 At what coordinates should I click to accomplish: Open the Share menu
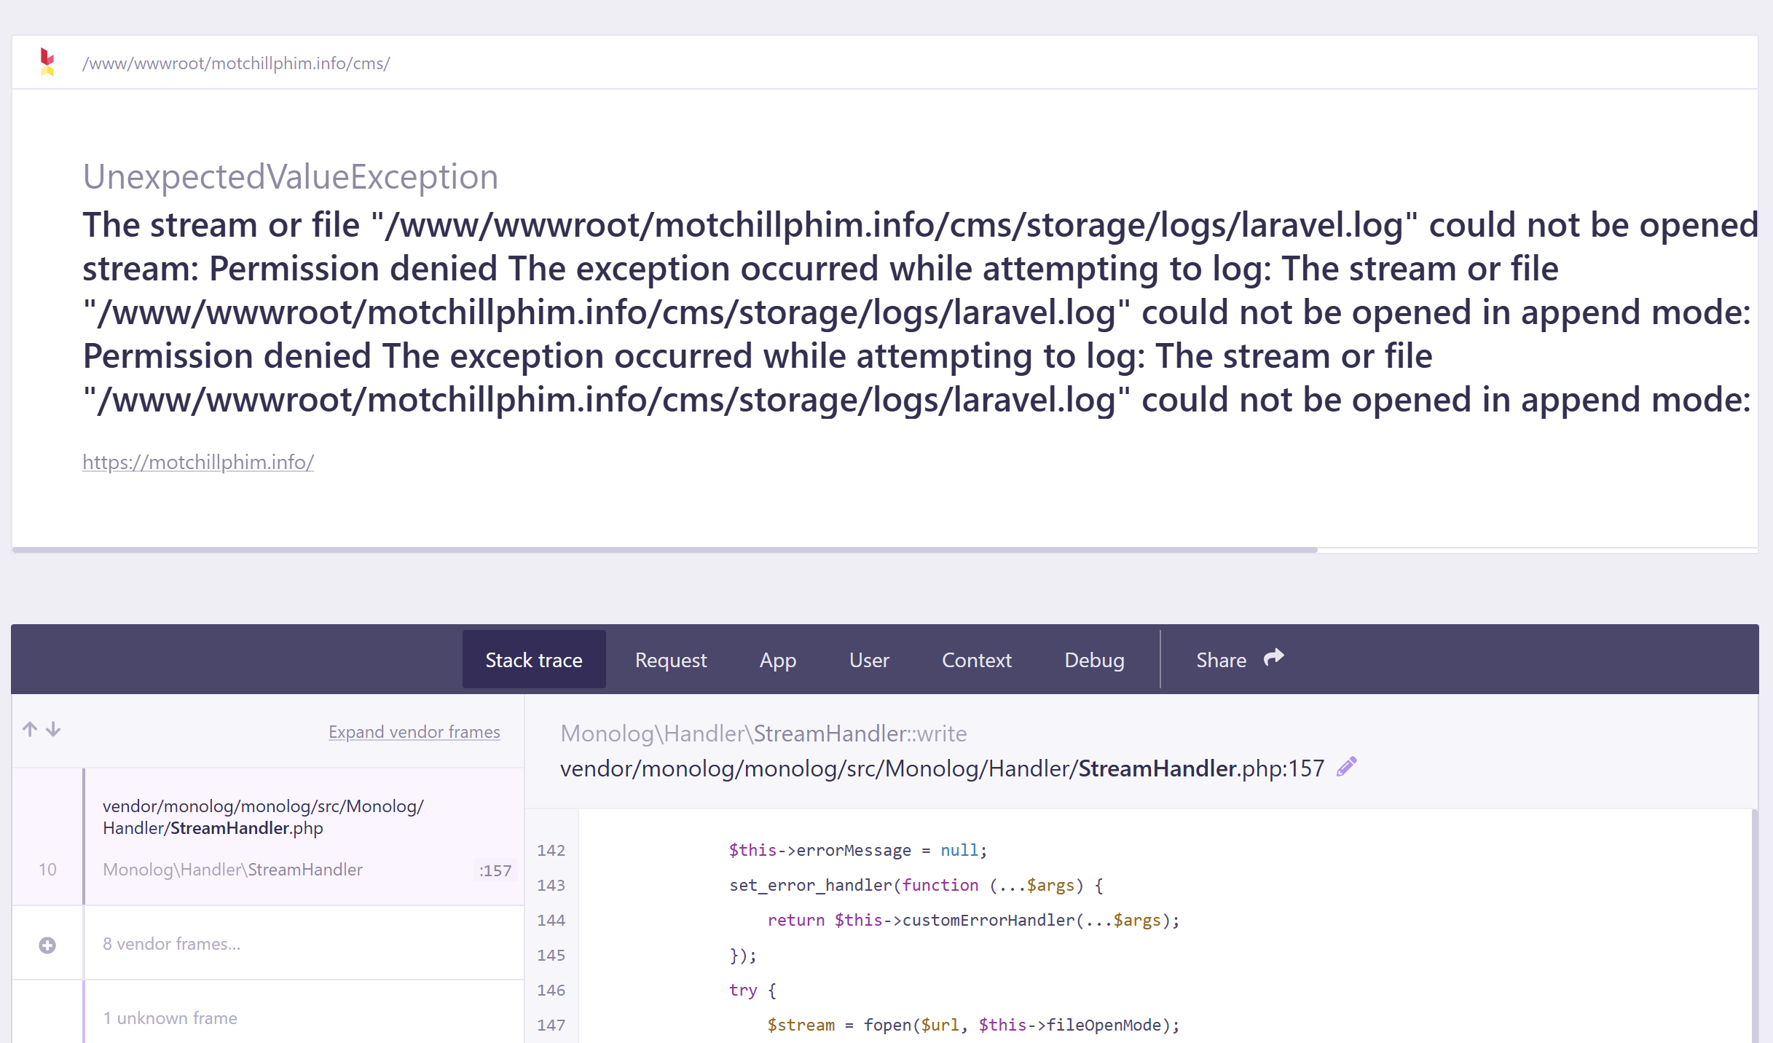click(x=1222, y=660)
